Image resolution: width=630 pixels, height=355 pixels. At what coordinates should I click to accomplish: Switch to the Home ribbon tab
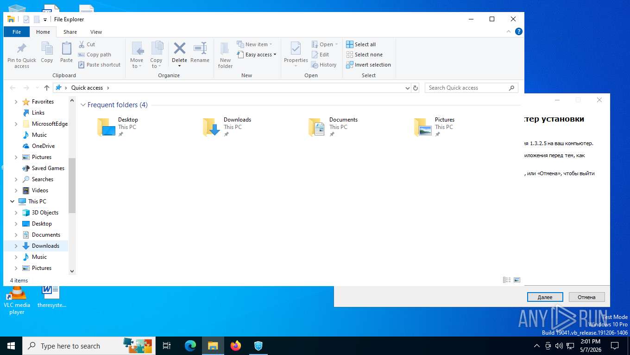tap(43, 32)
